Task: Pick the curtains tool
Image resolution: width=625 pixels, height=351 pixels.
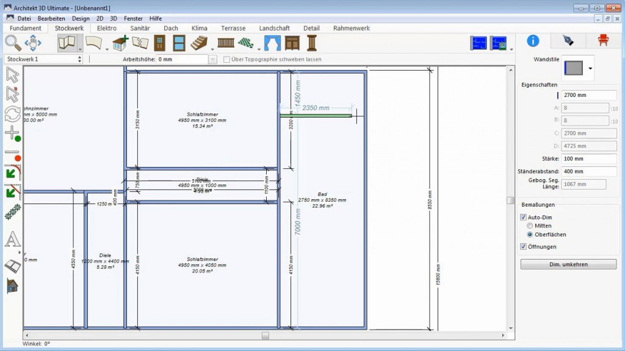Action: (272, 43)
